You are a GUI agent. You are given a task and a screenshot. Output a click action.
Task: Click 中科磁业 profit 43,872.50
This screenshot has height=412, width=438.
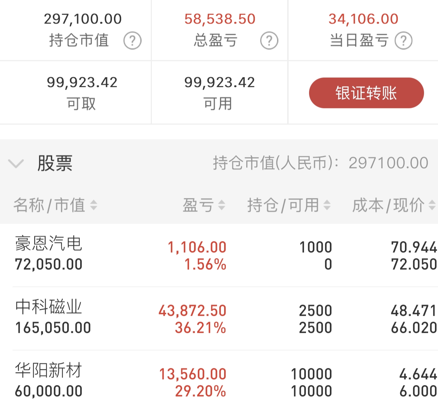[x=192, y=311]
